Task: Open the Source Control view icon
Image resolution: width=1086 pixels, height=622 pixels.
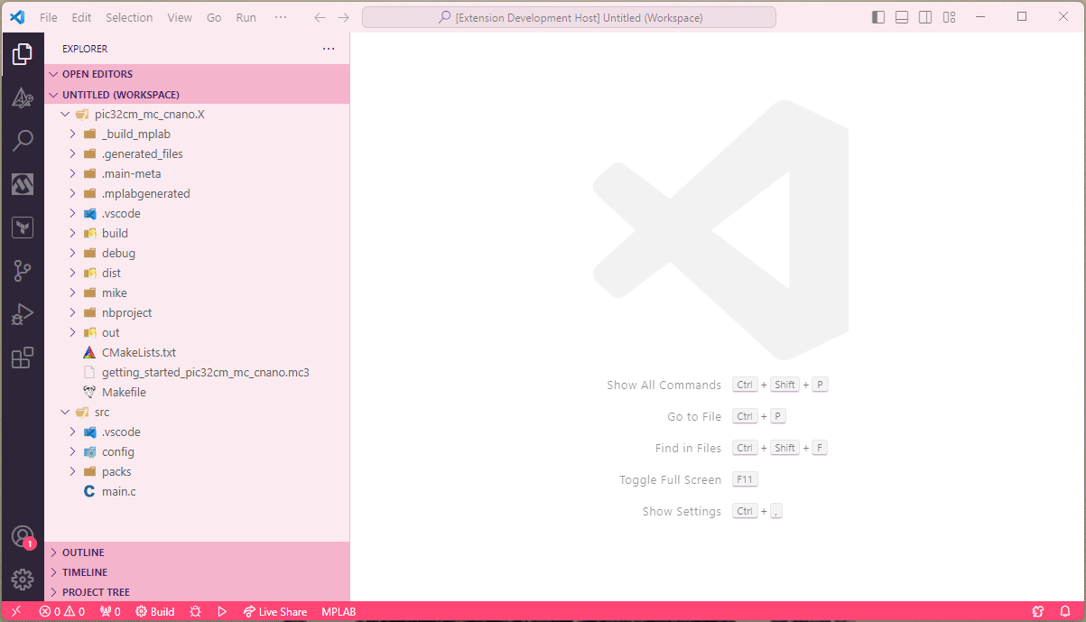Action: (x=23, y=271)
